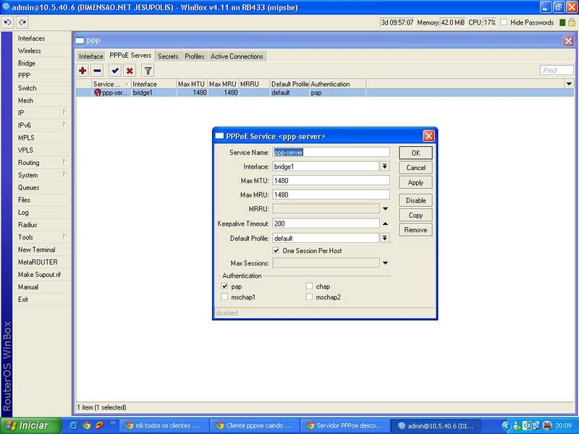Click the Cancel button
Viewport: 579px width, 434px height.
[415, 168]
